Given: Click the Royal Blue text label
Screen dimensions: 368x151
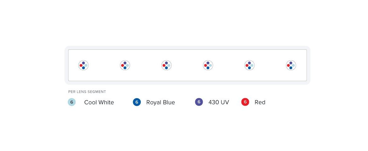Looking at the screenshot, I should [161, 103].
